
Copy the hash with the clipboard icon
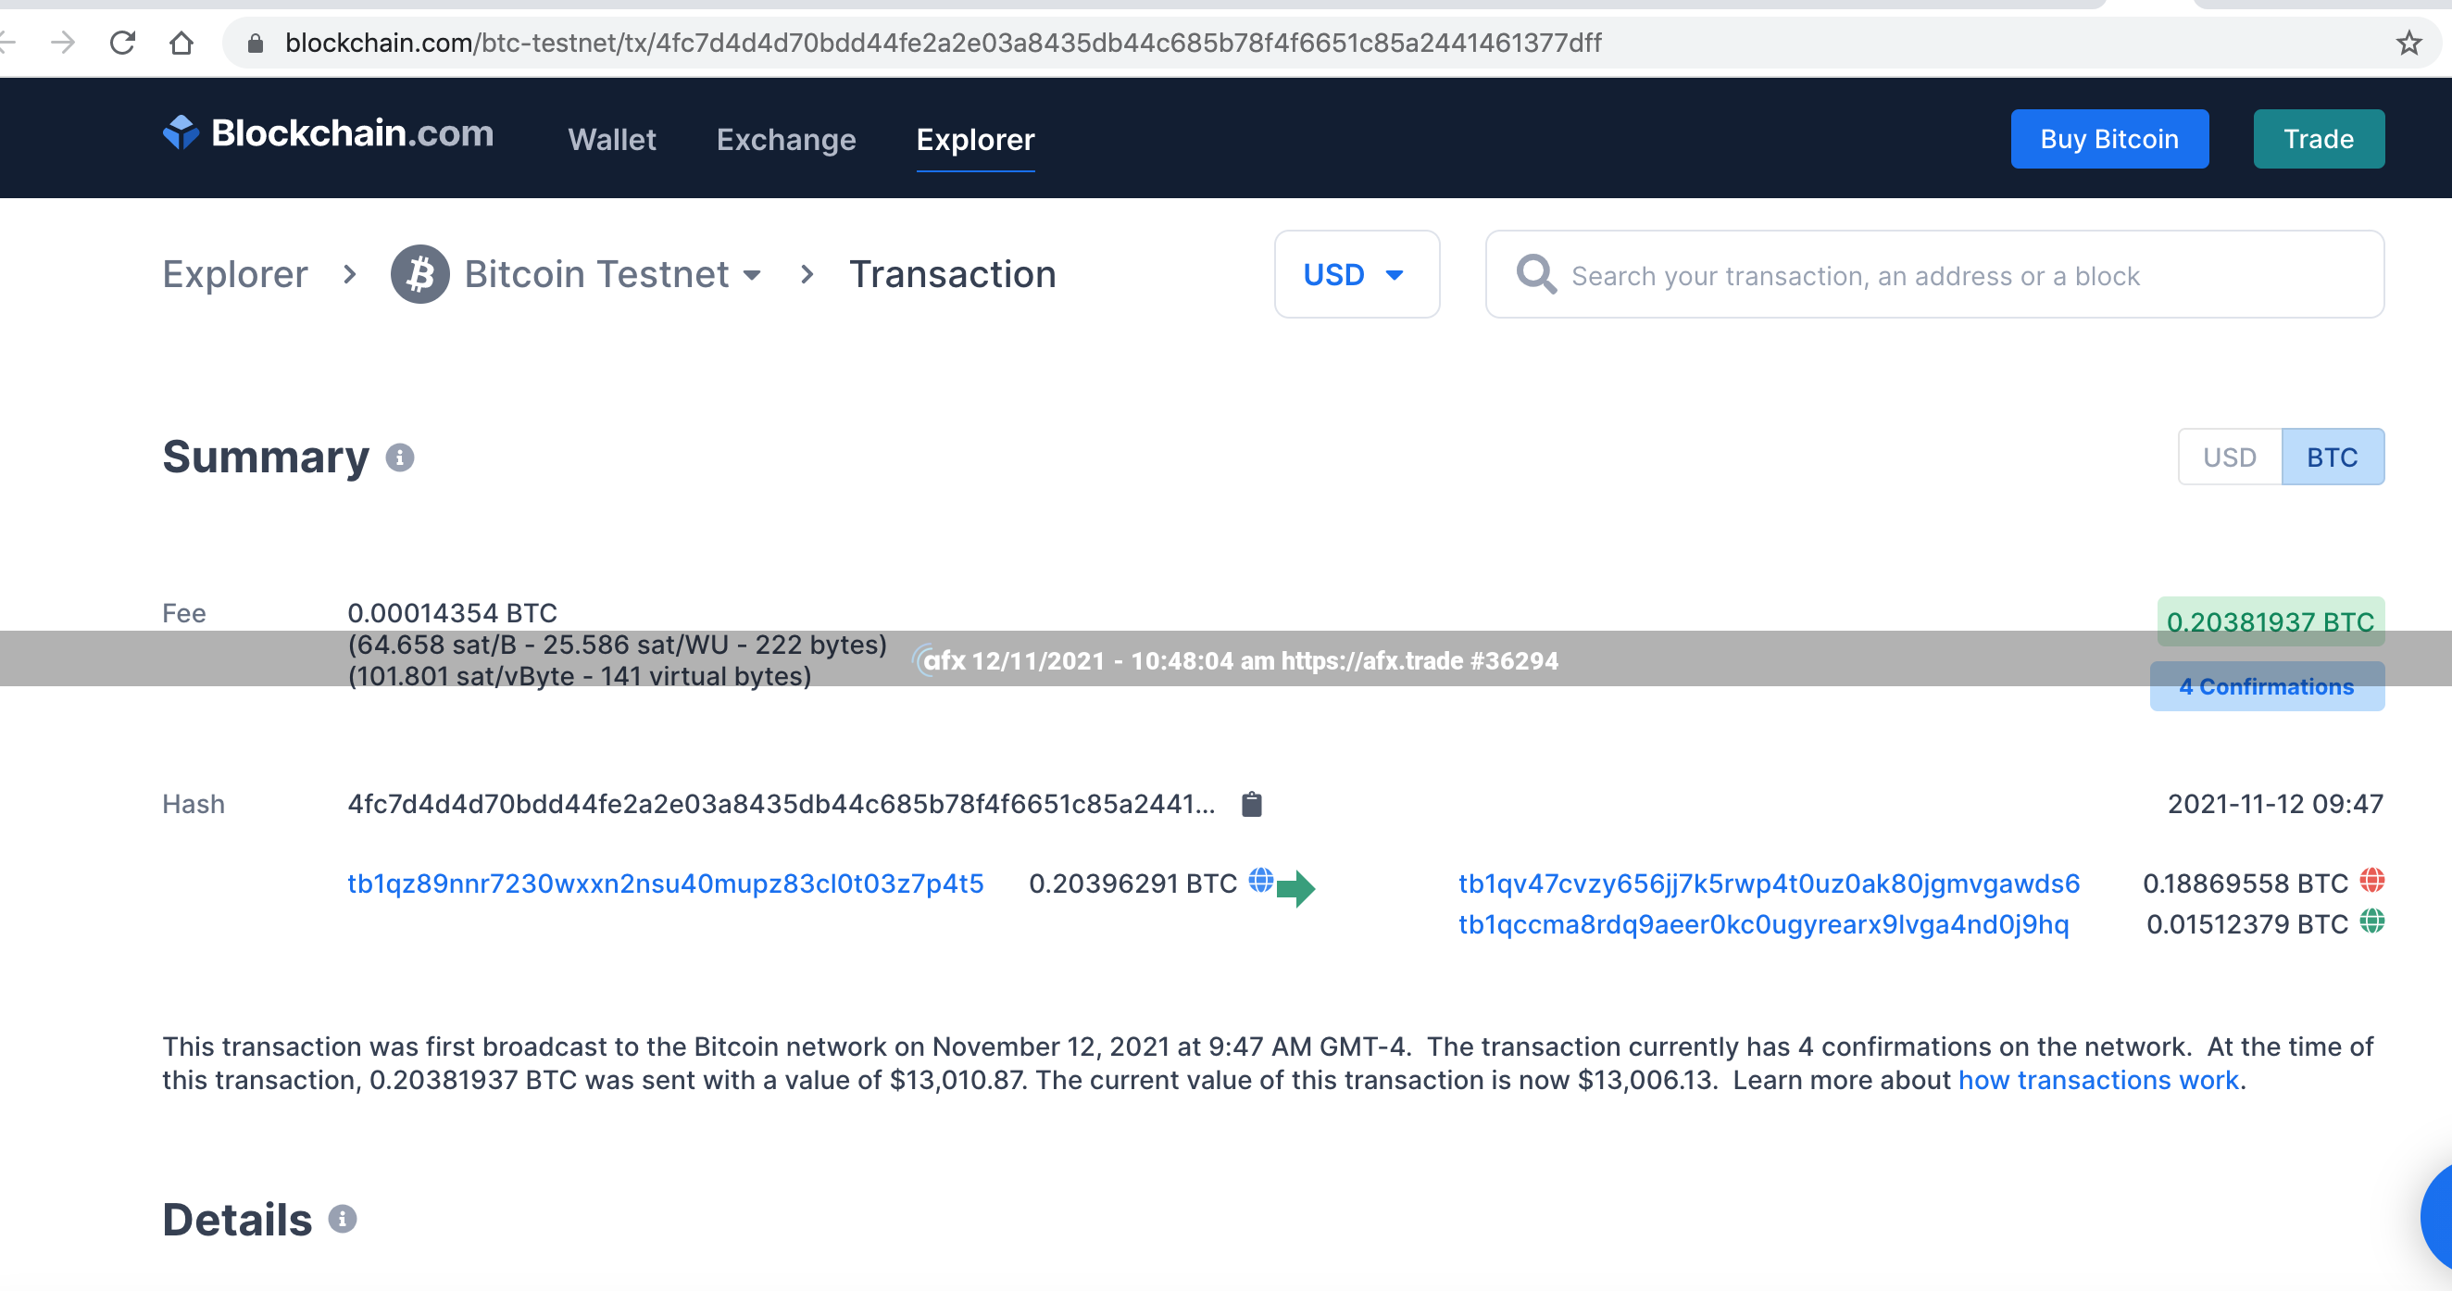tap(1252, 805)
